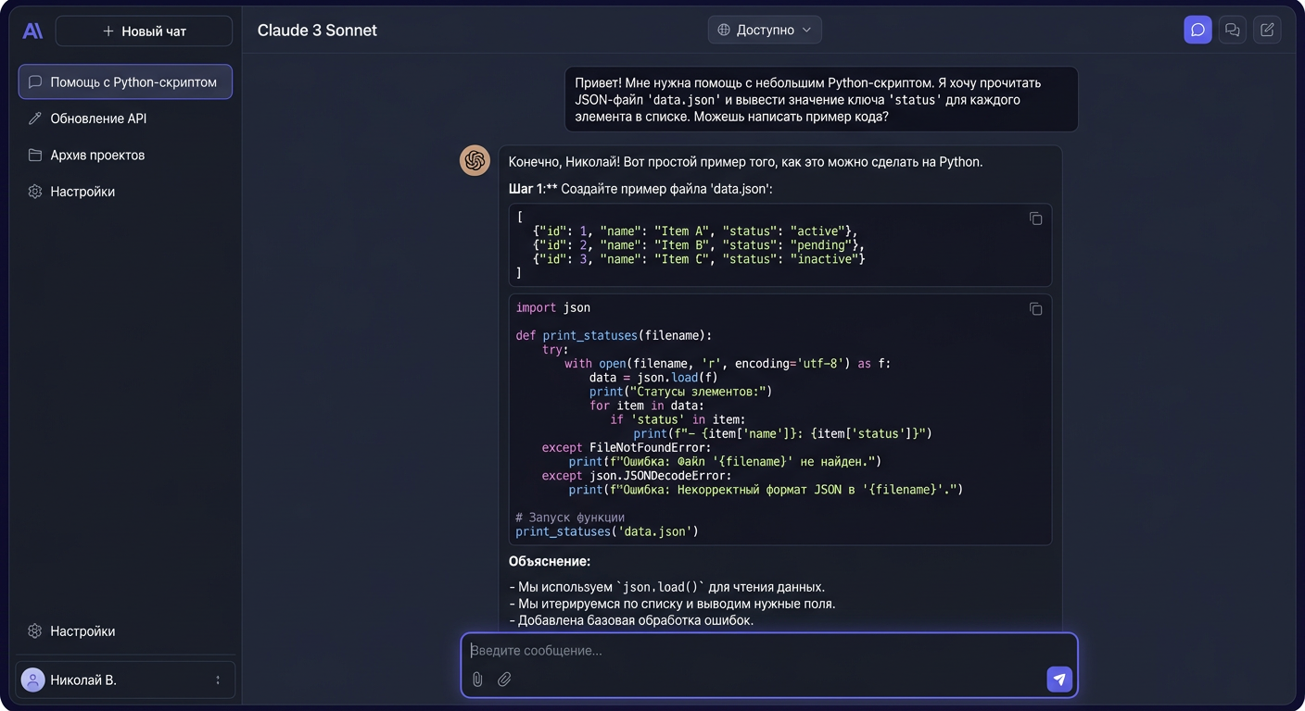The width and height of the screenshot is (1305, 711).
Task: Click the upright paperclip attach icon
Action: 477,680
